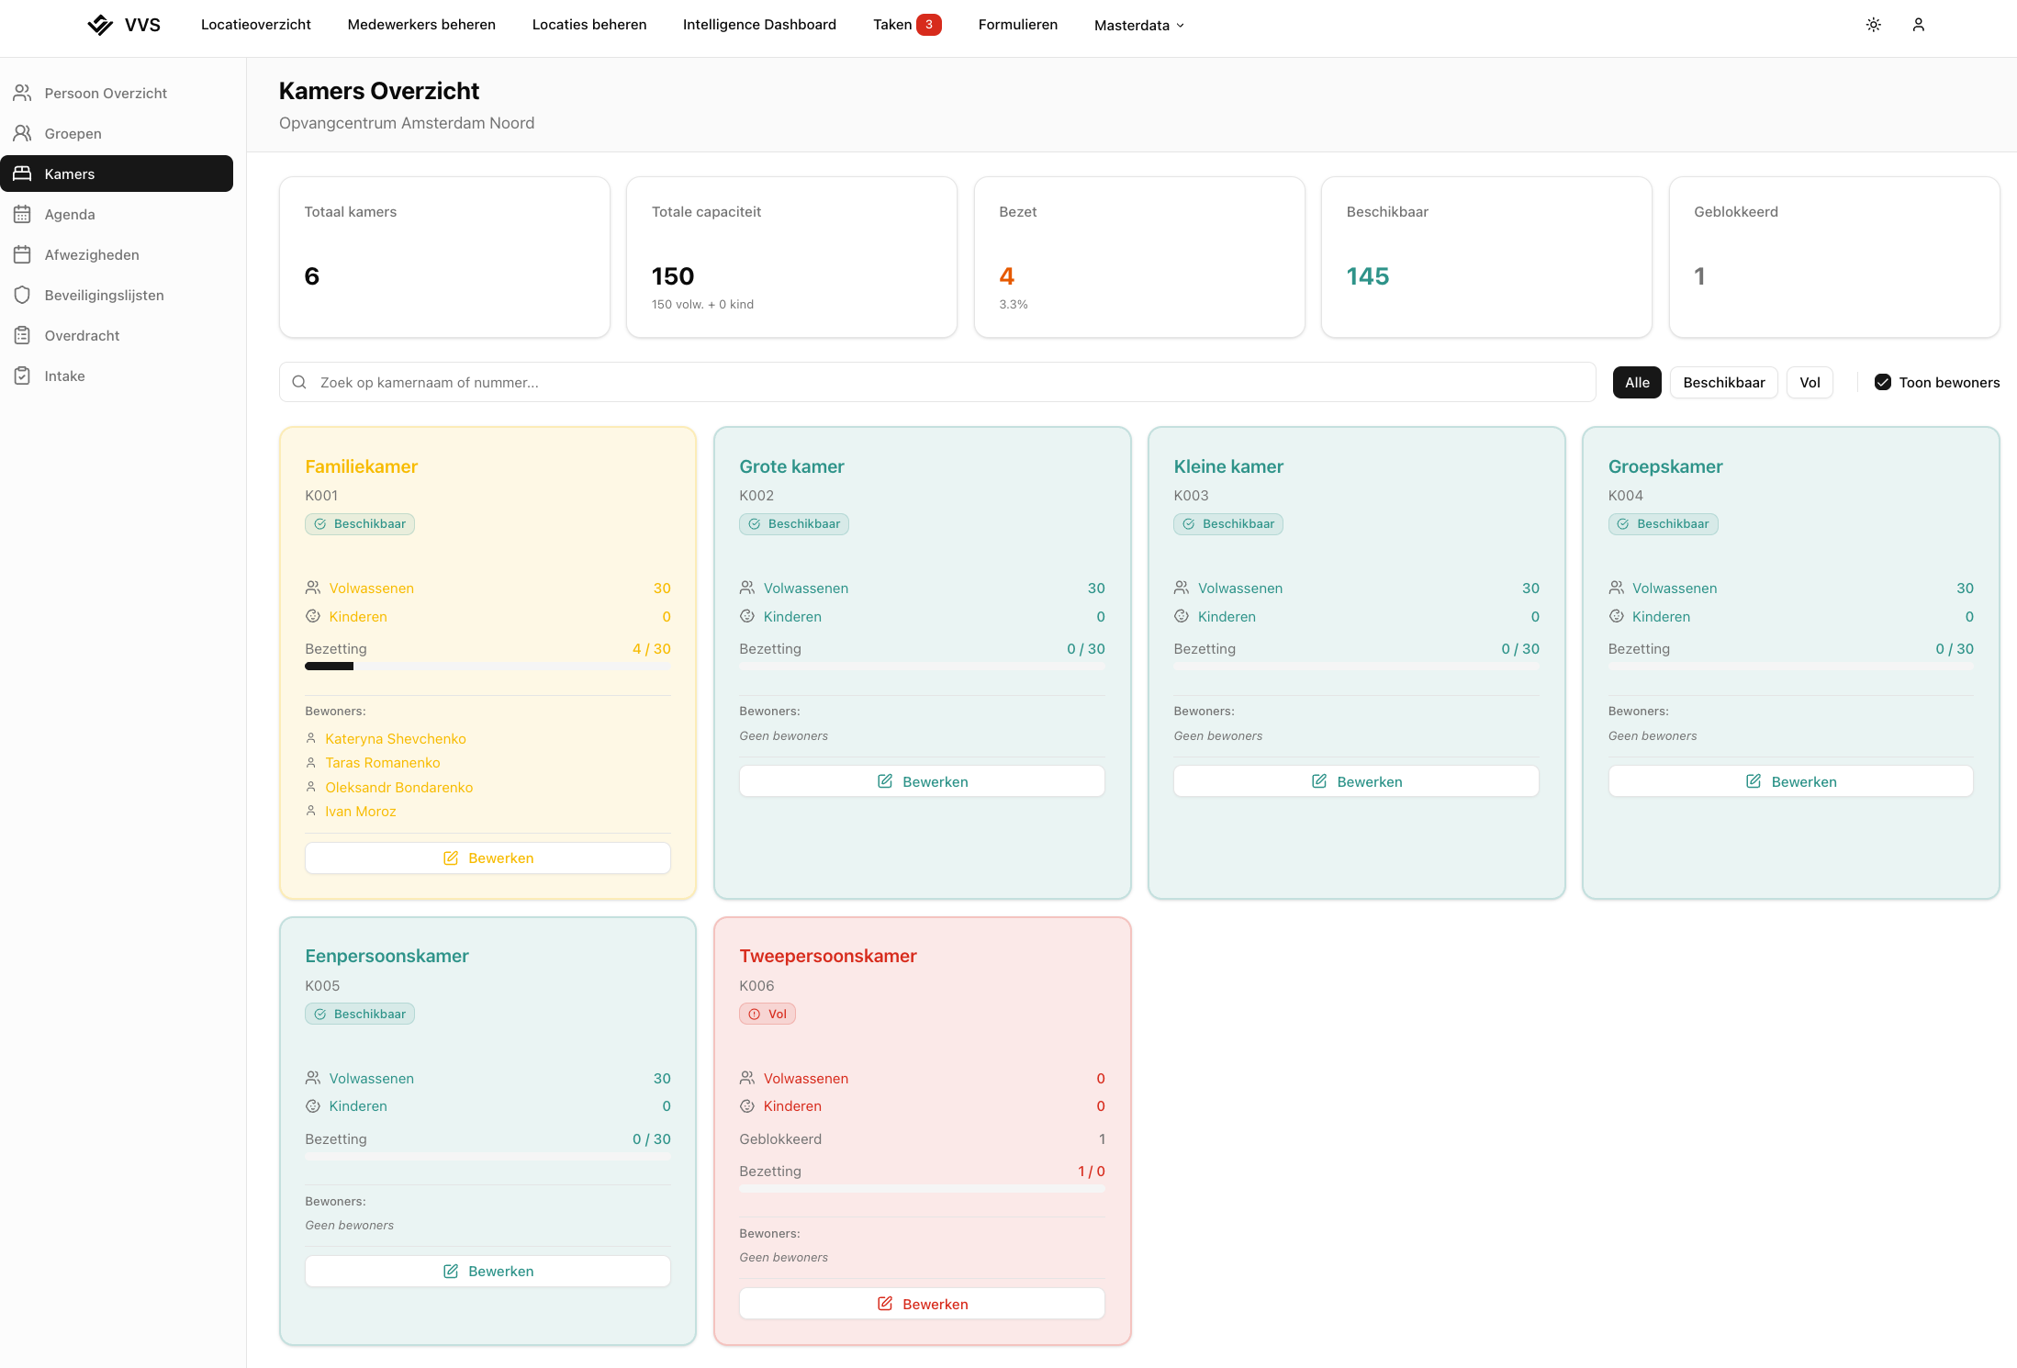Click the Agenda calendar icon in sidebar
Screen dimensions: 2017x1368
(x=23, y=214)
